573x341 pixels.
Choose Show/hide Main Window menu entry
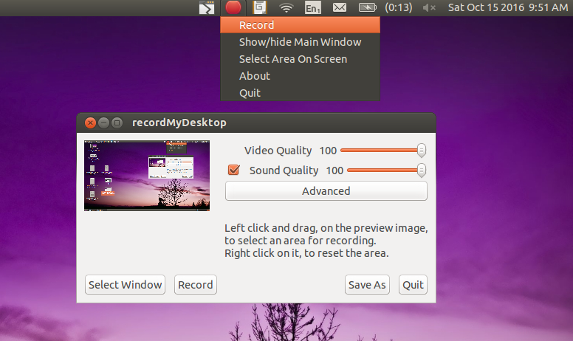click(x=300, y=42)
